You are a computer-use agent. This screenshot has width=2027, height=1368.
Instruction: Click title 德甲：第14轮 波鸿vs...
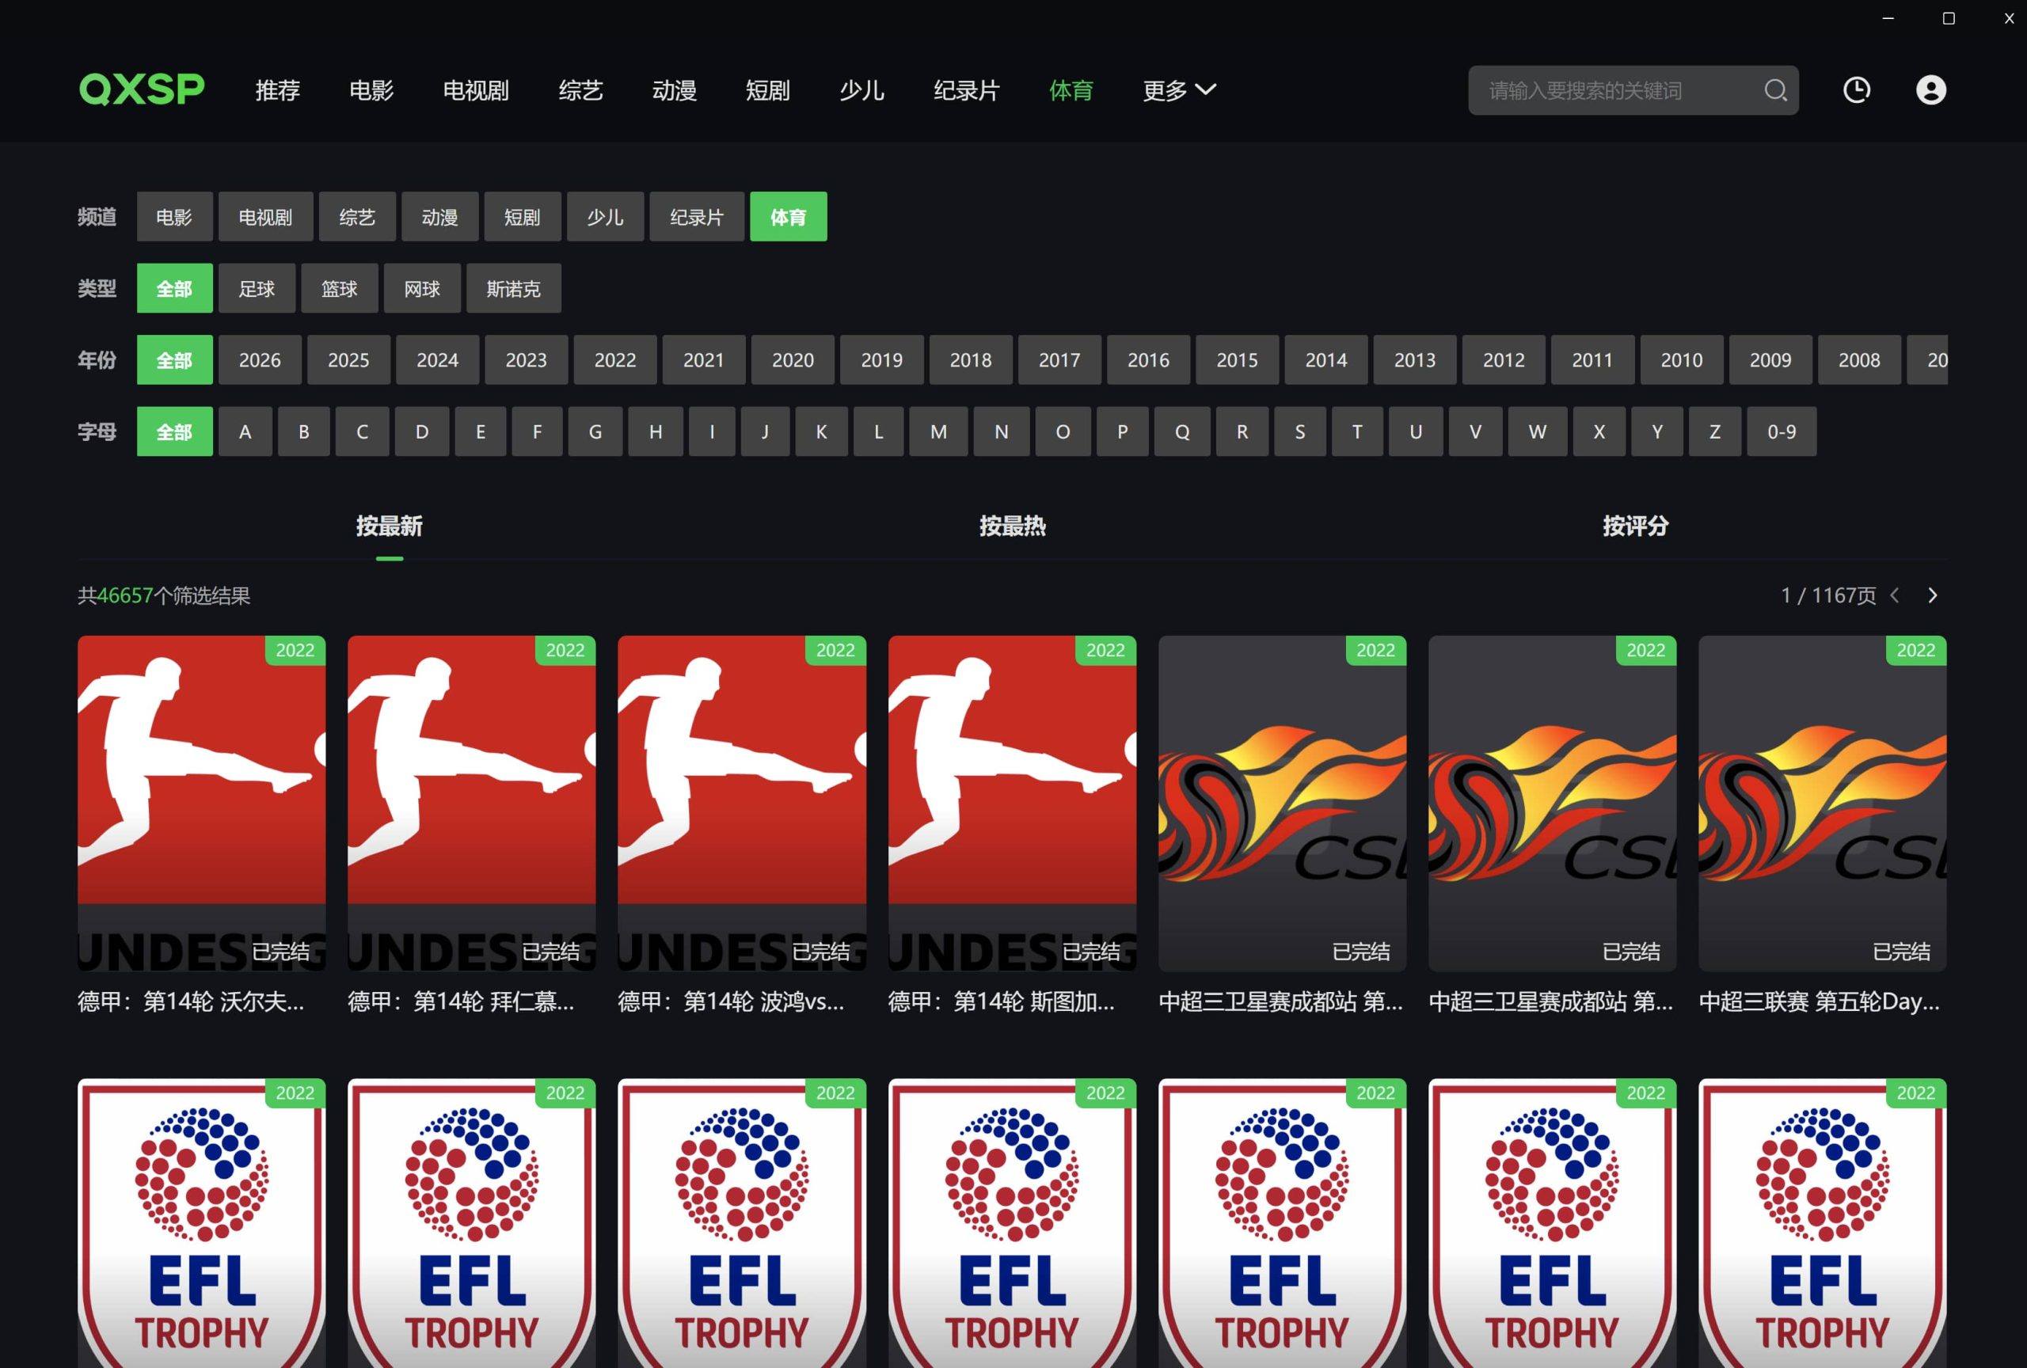731,1001
